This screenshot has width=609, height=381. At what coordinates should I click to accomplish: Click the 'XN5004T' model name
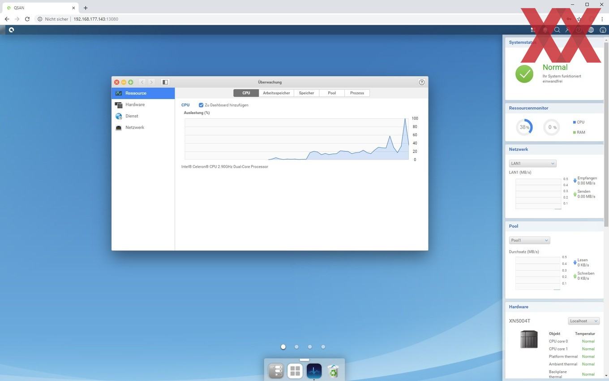click(x=519, y=321)
